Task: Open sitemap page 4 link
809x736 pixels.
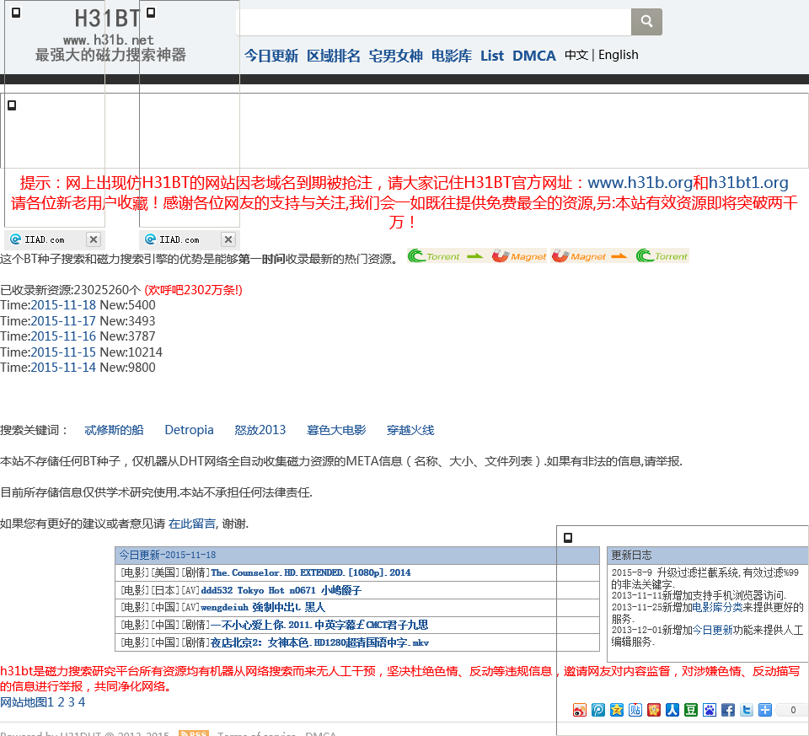Action: [82, 702]
